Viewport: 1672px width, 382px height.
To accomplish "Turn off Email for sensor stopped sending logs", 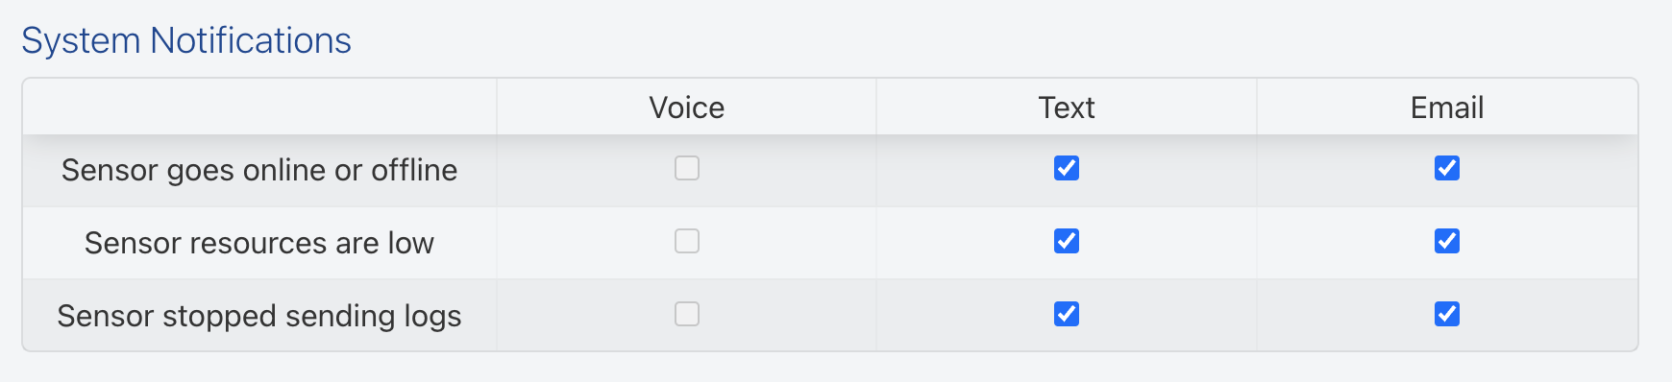I will click(1447, 314).
